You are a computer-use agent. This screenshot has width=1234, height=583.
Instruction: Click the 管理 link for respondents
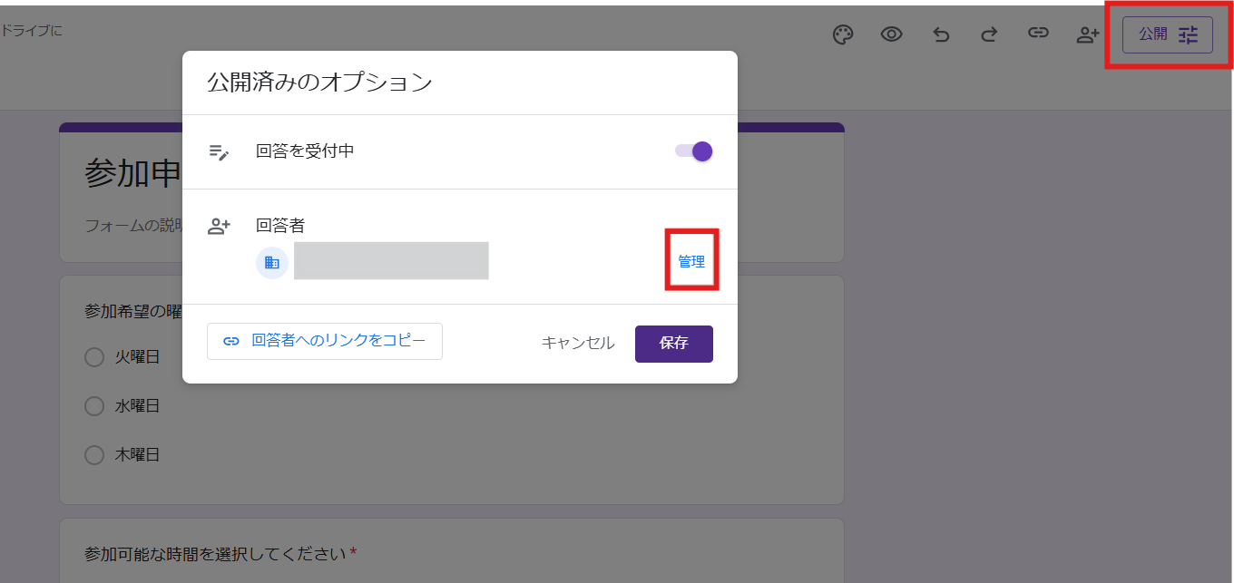click(x=691, y=261)
